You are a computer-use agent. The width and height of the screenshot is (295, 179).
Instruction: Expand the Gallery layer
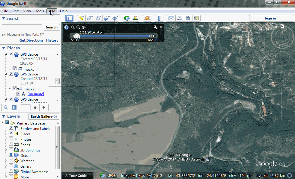click(x=6, y=166)
